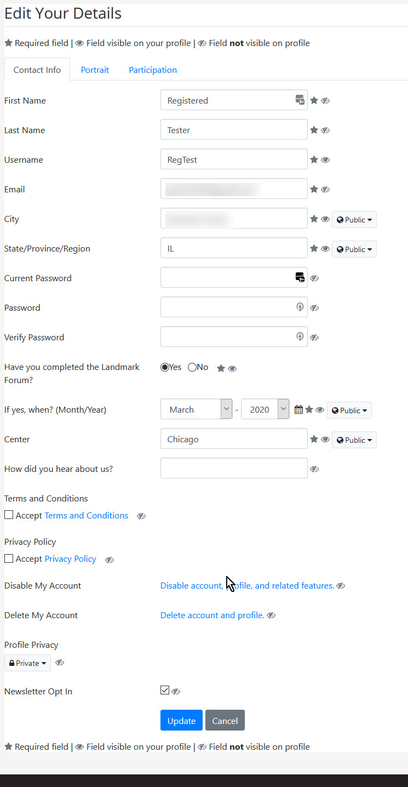Switch to the Portrait tab
This screenshot has height=787, width=408.
(95, 70)
